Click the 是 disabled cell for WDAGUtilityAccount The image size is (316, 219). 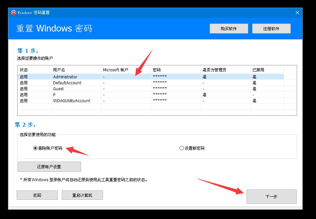pyautogui.click(x=254, y=101)
